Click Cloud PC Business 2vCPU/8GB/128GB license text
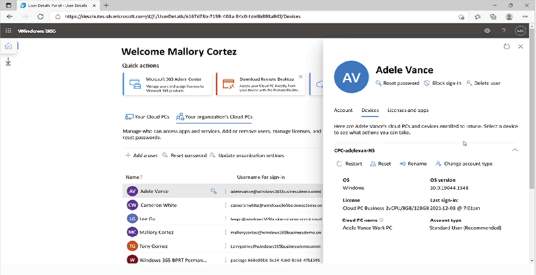 [385, 208]
